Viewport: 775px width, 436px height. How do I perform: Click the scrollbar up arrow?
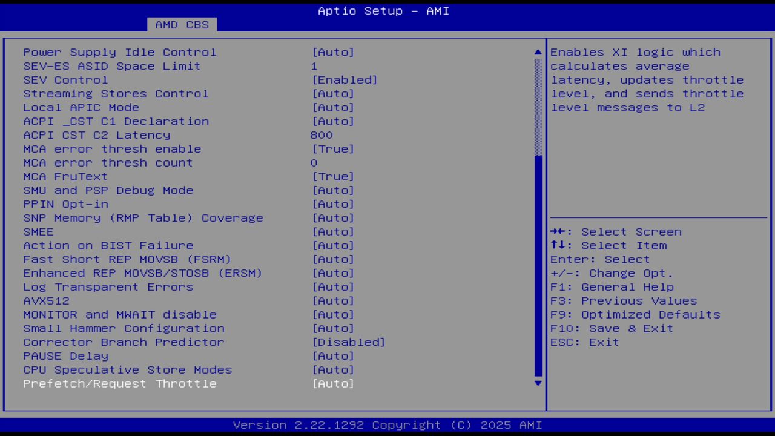click(538, 52)
